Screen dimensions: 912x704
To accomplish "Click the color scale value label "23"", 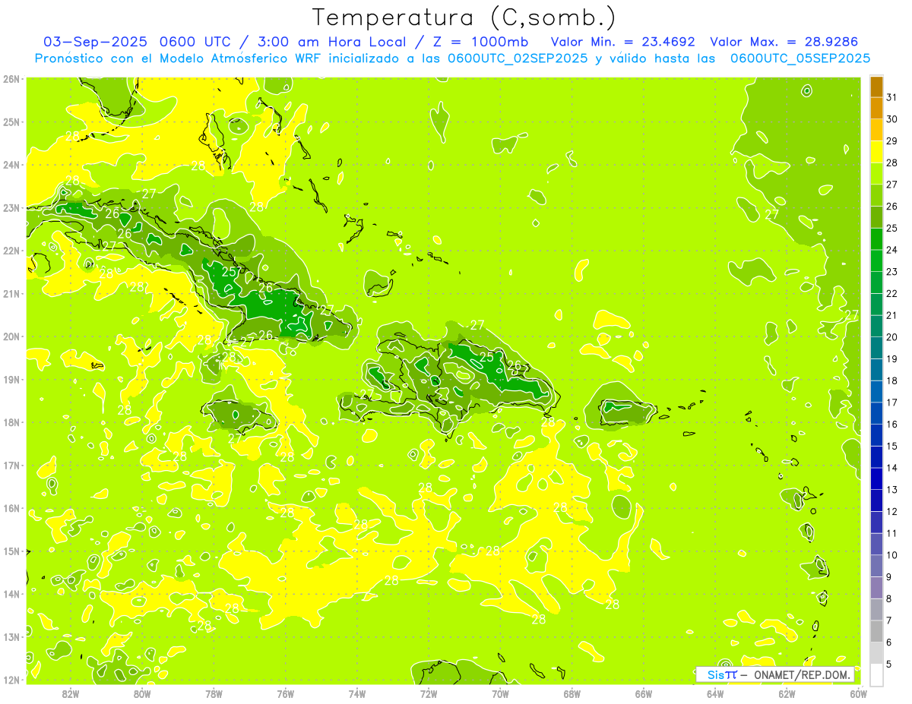I will (891, 272).
